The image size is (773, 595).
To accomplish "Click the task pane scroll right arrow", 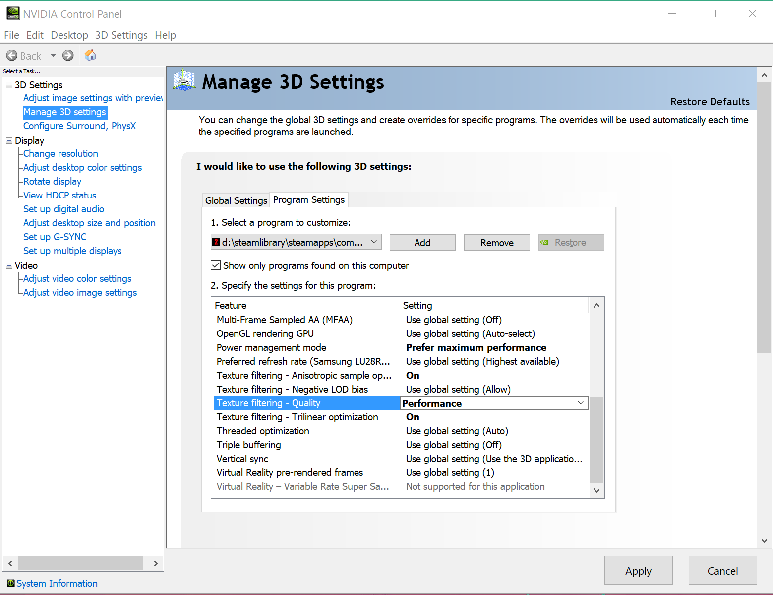I will coord(155,563).
